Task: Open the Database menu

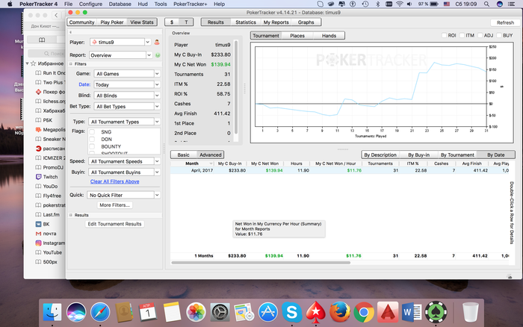Action: point(120,4)
